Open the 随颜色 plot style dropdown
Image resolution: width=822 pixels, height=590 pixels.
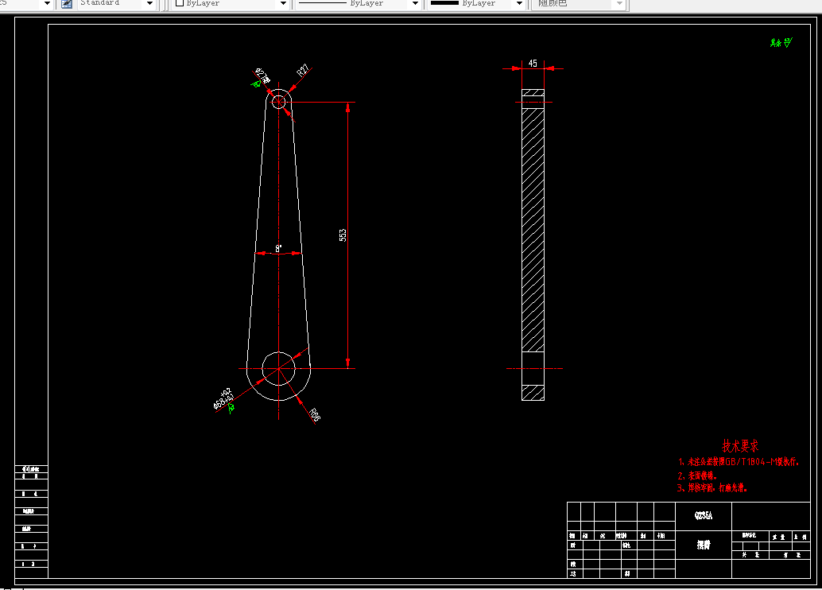pos(619,4)
